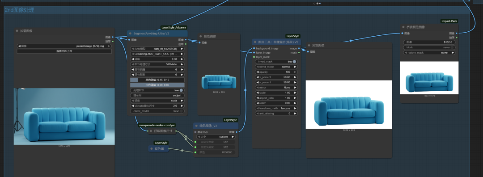The height and width of the screenshot is (177, 483).
Task: Open the blend_mode normal dropdown
Action: click(276, 67)
